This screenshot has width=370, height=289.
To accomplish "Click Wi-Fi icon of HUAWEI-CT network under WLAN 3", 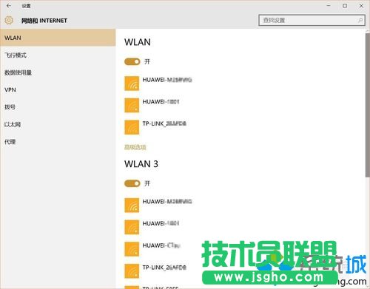I will pos(132,249).
